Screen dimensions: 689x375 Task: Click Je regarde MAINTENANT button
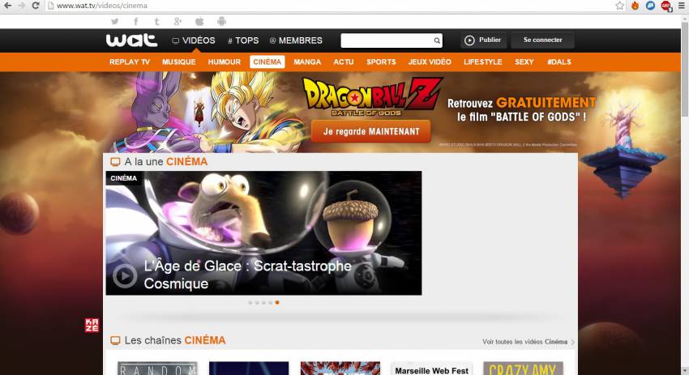371,131
